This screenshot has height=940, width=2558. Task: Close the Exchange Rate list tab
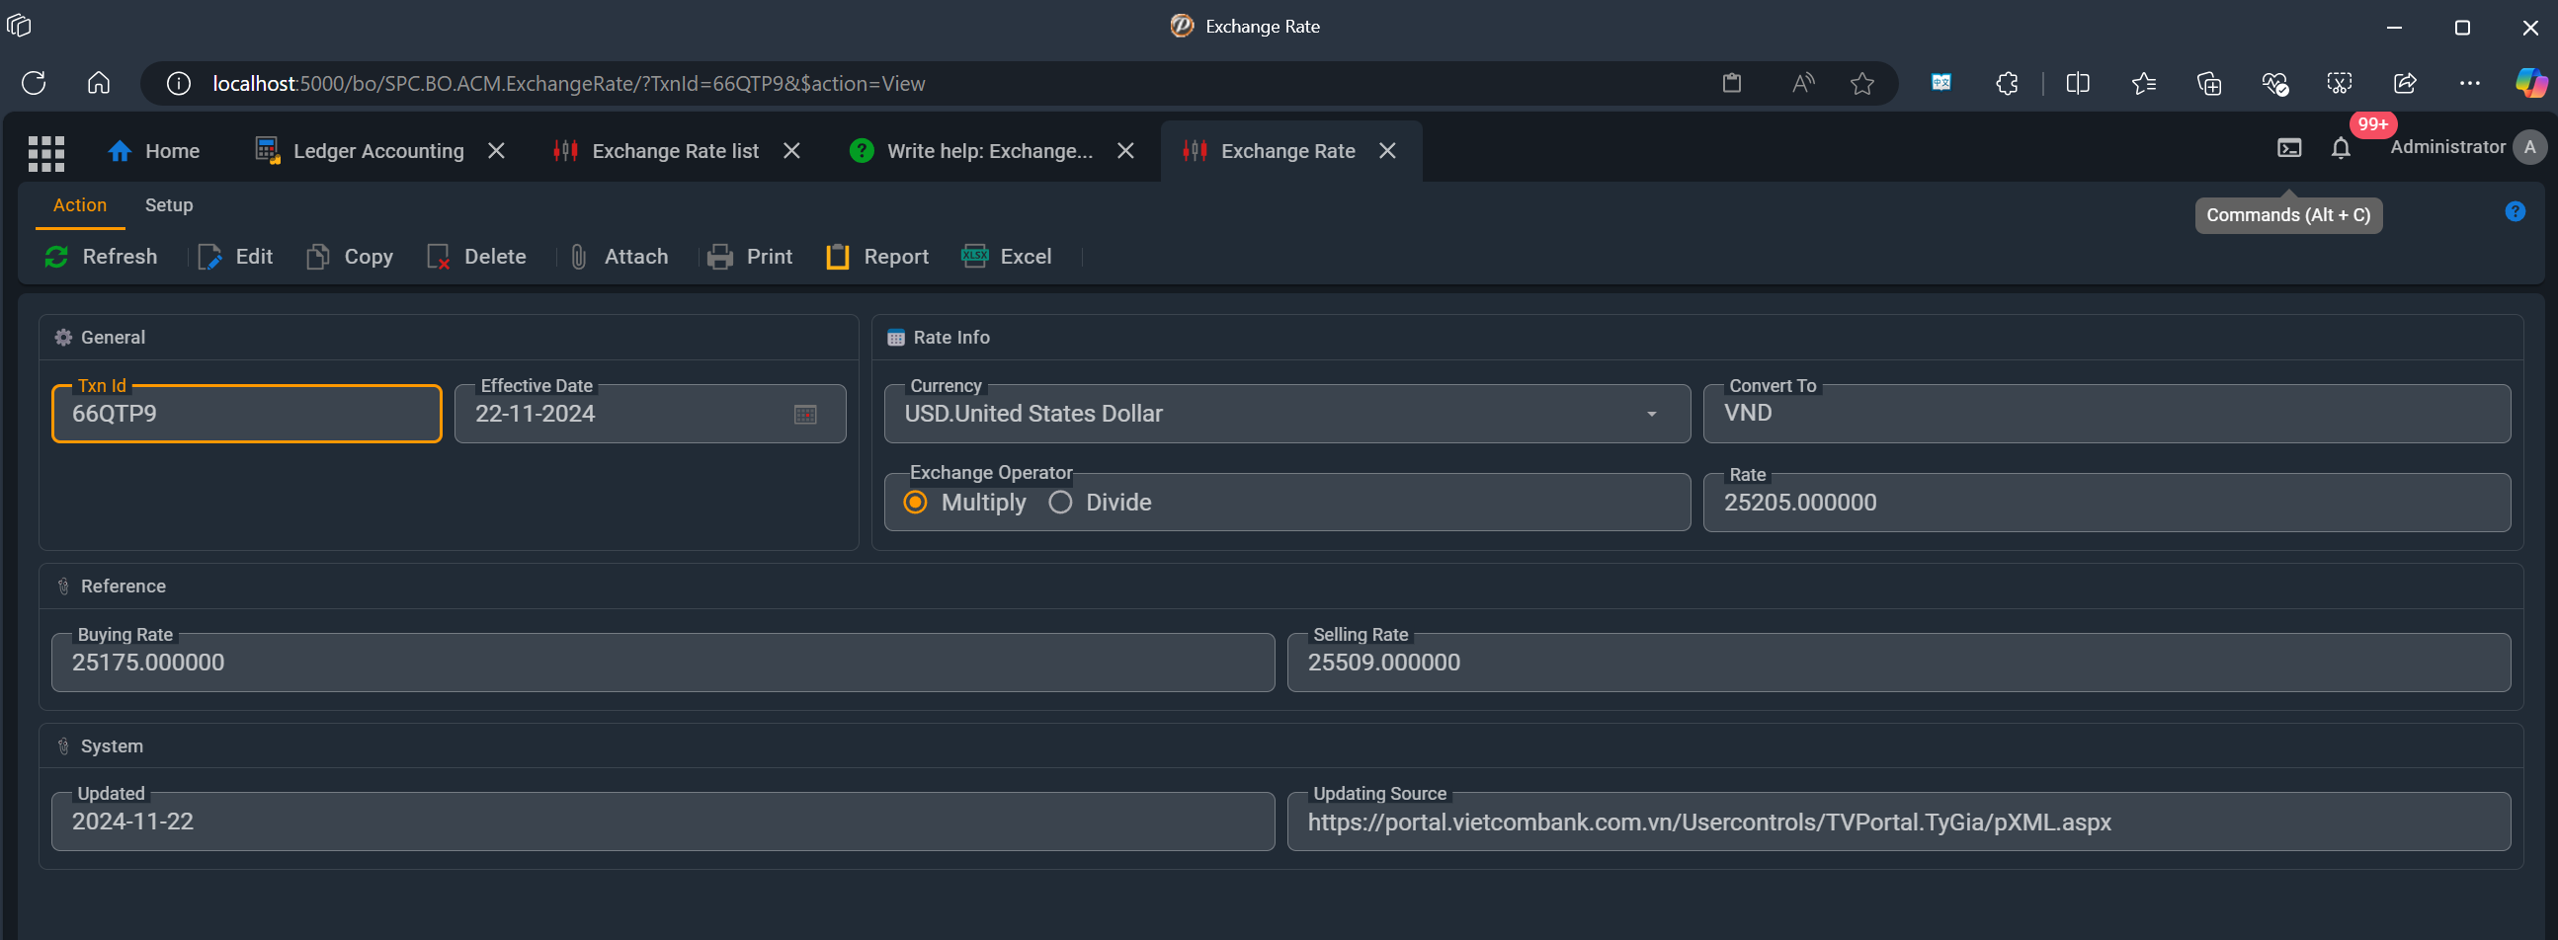click(x=791, y=151)
